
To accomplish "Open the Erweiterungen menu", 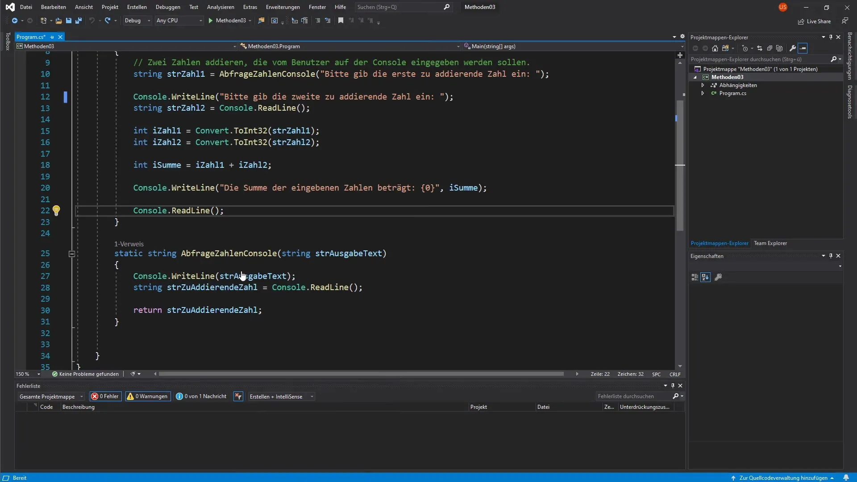I will click(283, 7).
